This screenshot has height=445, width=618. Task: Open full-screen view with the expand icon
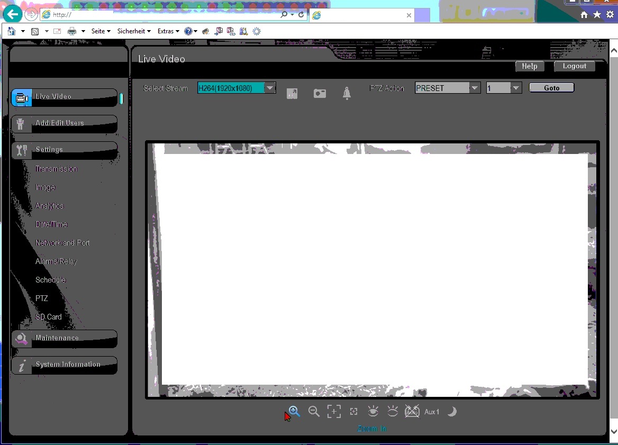click(292, 94)
